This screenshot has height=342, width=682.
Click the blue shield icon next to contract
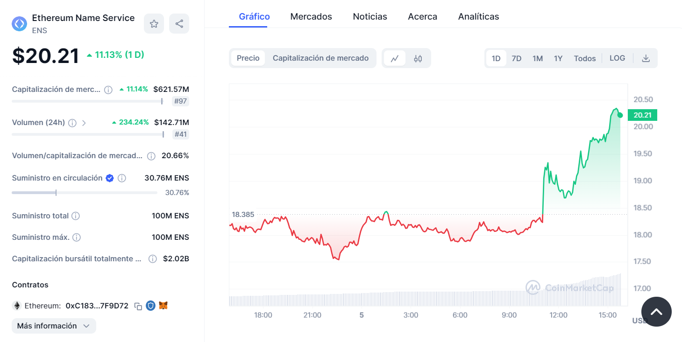(150, 306)
